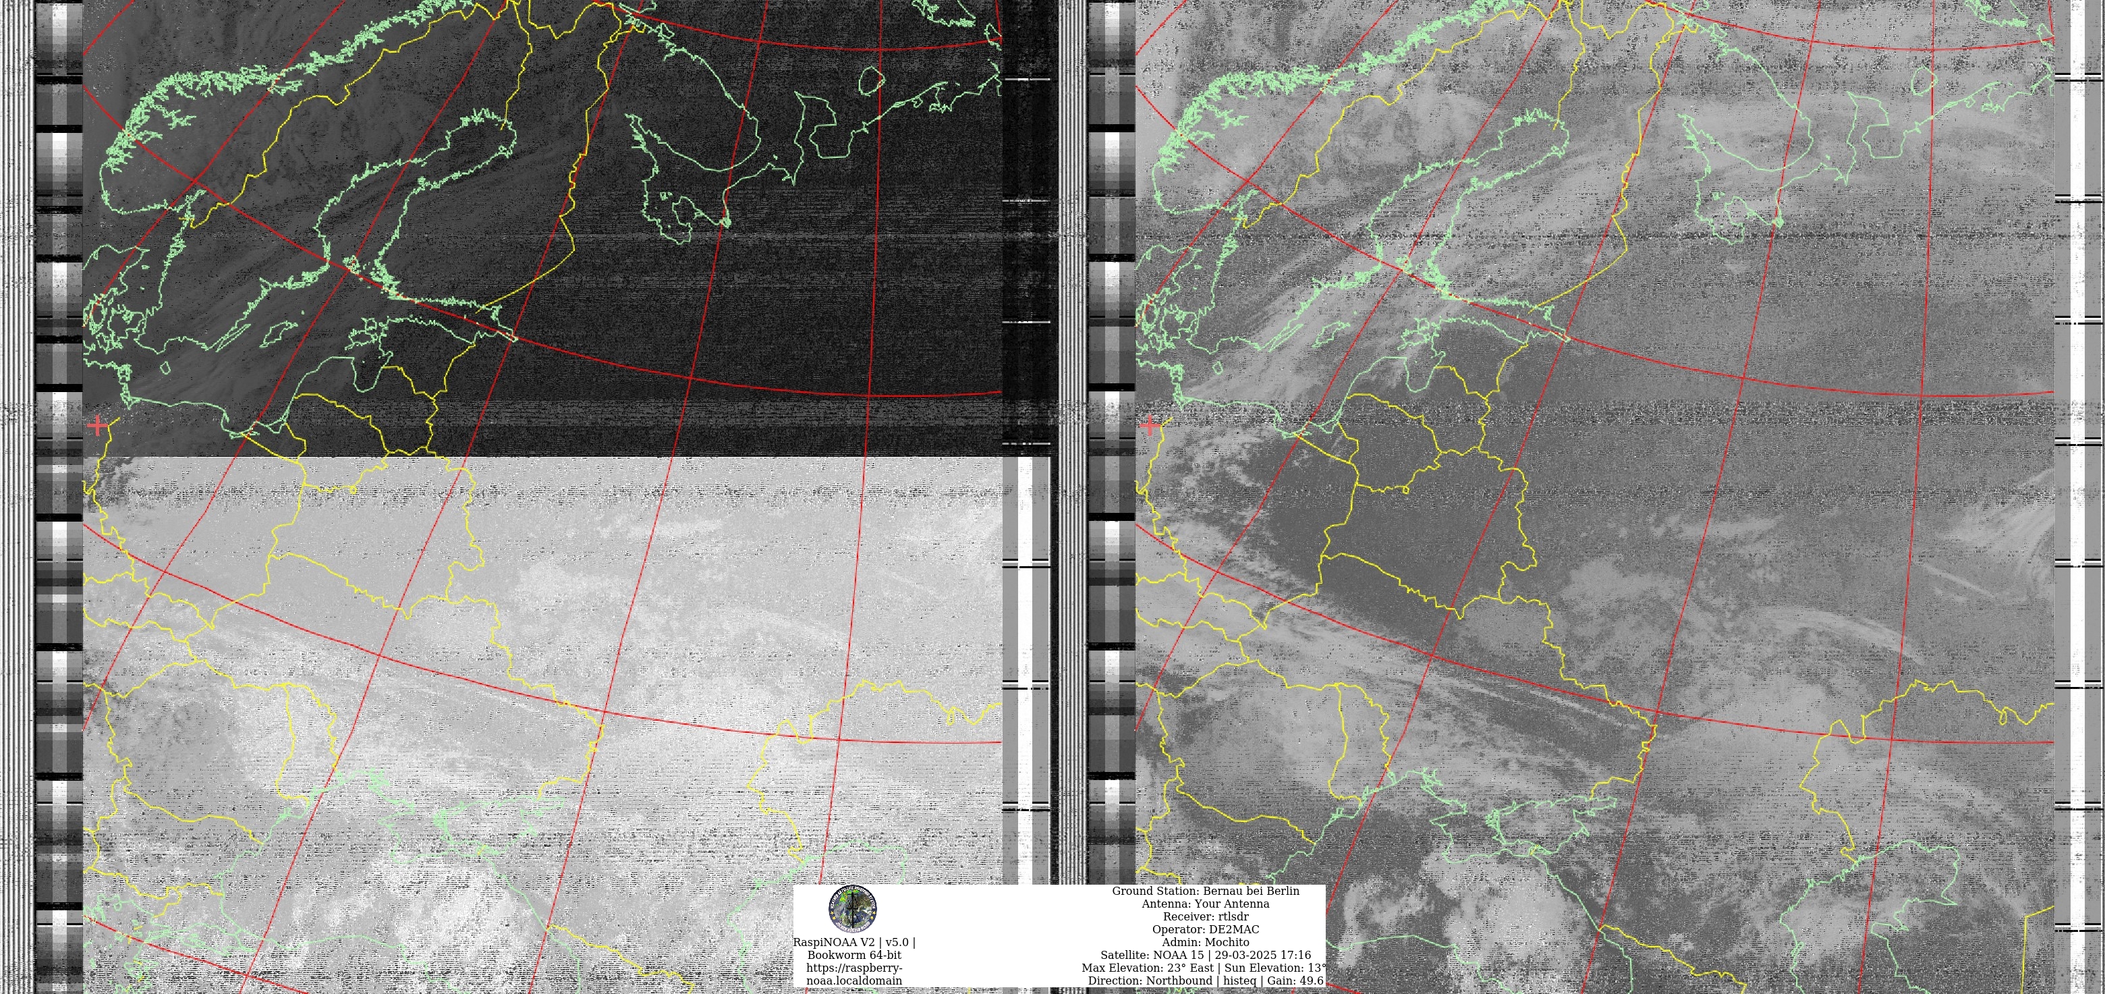
Task: Click the 'Admin: Mochito' line
Action: point(1205,943)
